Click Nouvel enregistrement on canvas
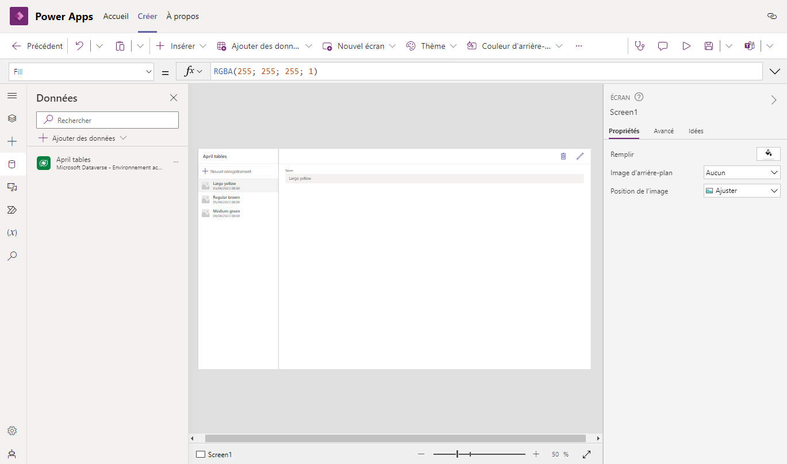The height and width of the screenshot is (464, 787). click(226, 171)
